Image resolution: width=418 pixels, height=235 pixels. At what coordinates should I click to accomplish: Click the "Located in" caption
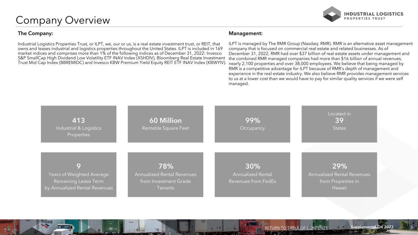click(339, 114)
